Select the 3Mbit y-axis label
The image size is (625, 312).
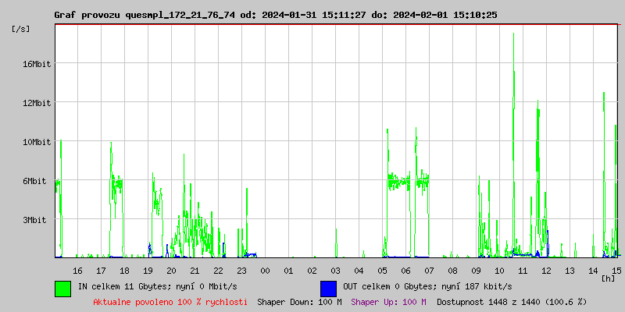click(x=39, y=220)
